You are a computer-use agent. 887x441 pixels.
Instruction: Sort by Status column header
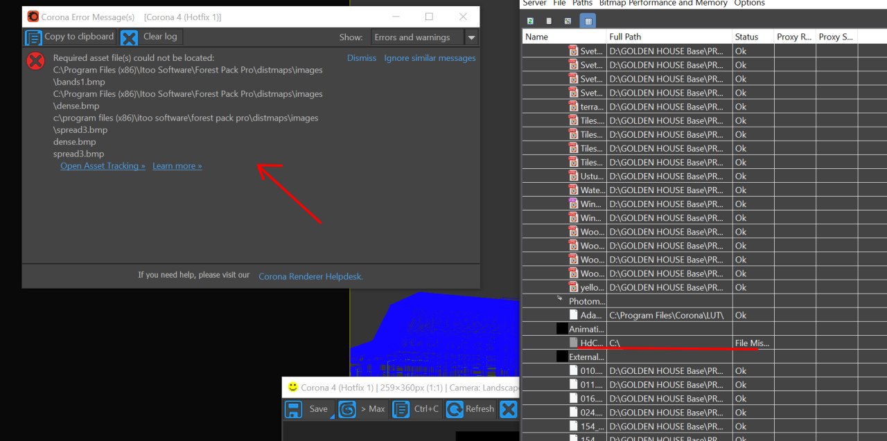click(x=753, y=37)
